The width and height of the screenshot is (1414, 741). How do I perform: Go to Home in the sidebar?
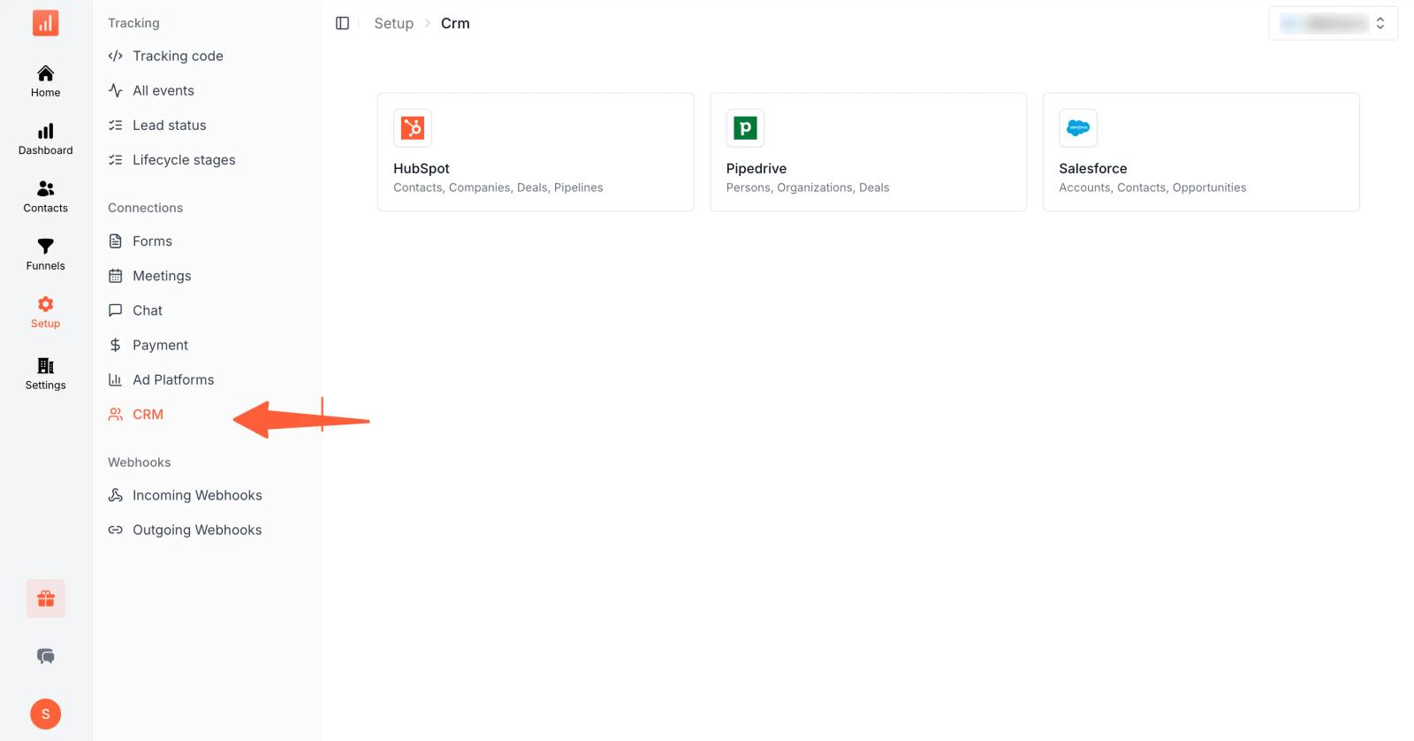[45, 81]
